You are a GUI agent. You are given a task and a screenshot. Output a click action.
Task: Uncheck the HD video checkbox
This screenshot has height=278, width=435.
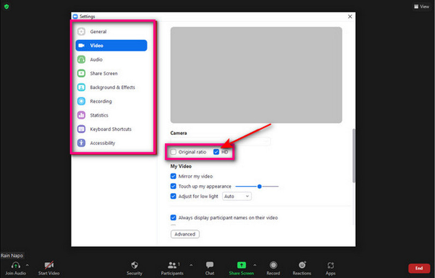[x=217, y=152]
